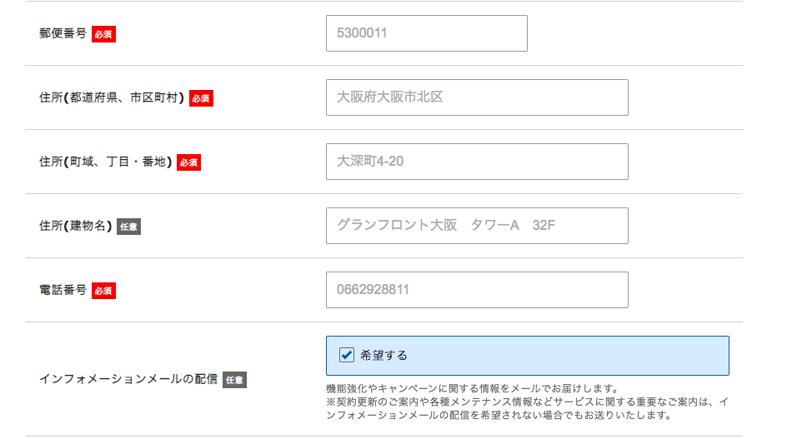Click the 必須 badge beside 住所(都道府県、市区町村)
The width and height of the screenshot is (807, 439).
201,98
